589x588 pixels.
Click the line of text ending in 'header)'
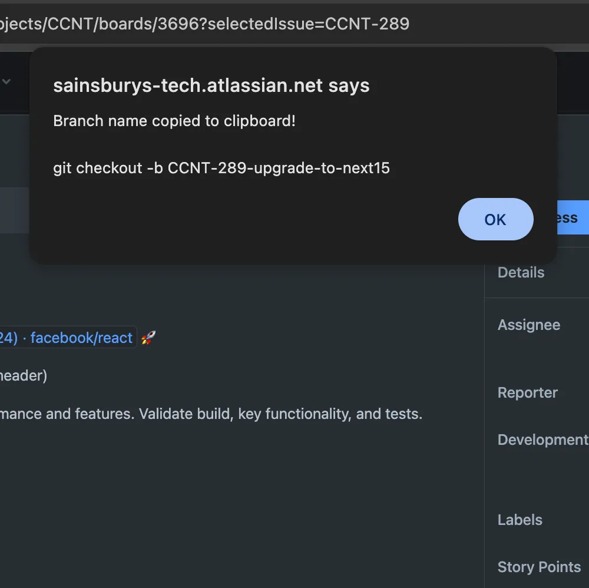(x=24, y=375)
